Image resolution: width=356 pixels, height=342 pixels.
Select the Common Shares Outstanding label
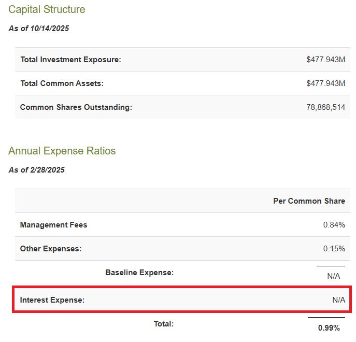tap(76, 107)
